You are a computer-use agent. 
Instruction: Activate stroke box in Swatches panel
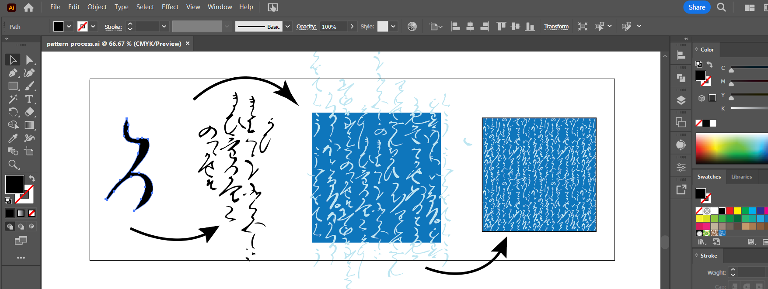click(706, 199)
